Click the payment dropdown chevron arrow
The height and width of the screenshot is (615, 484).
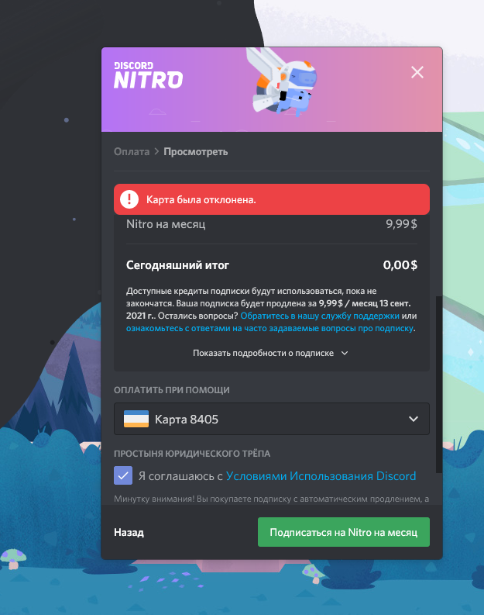(413, 419)
